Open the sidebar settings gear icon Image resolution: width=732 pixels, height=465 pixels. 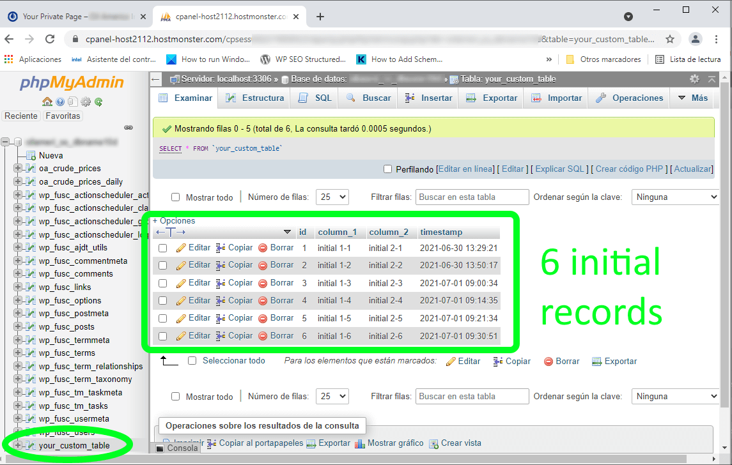[86, 102]
